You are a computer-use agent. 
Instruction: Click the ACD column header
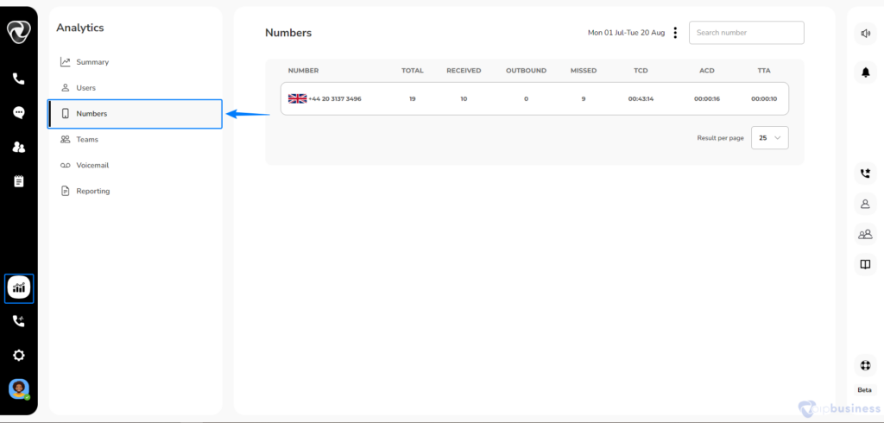click(x=707, y=71)
